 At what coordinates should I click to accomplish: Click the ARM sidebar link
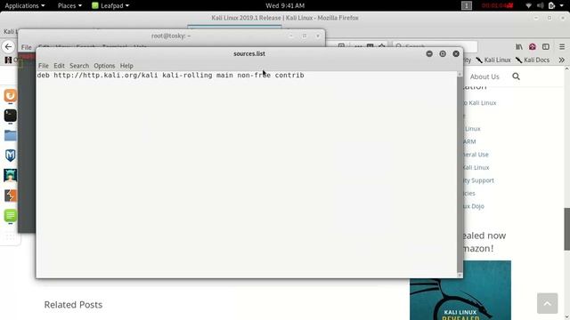(x=469, y=141)
